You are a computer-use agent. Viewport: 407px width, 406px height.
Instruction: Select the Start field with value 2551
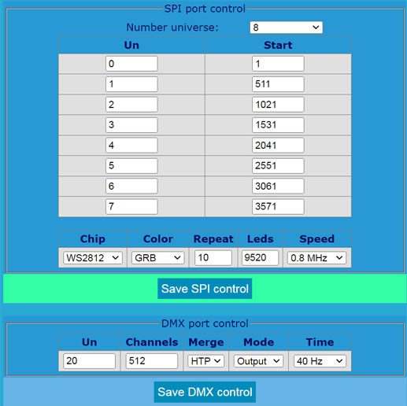[x=278, y=166]
